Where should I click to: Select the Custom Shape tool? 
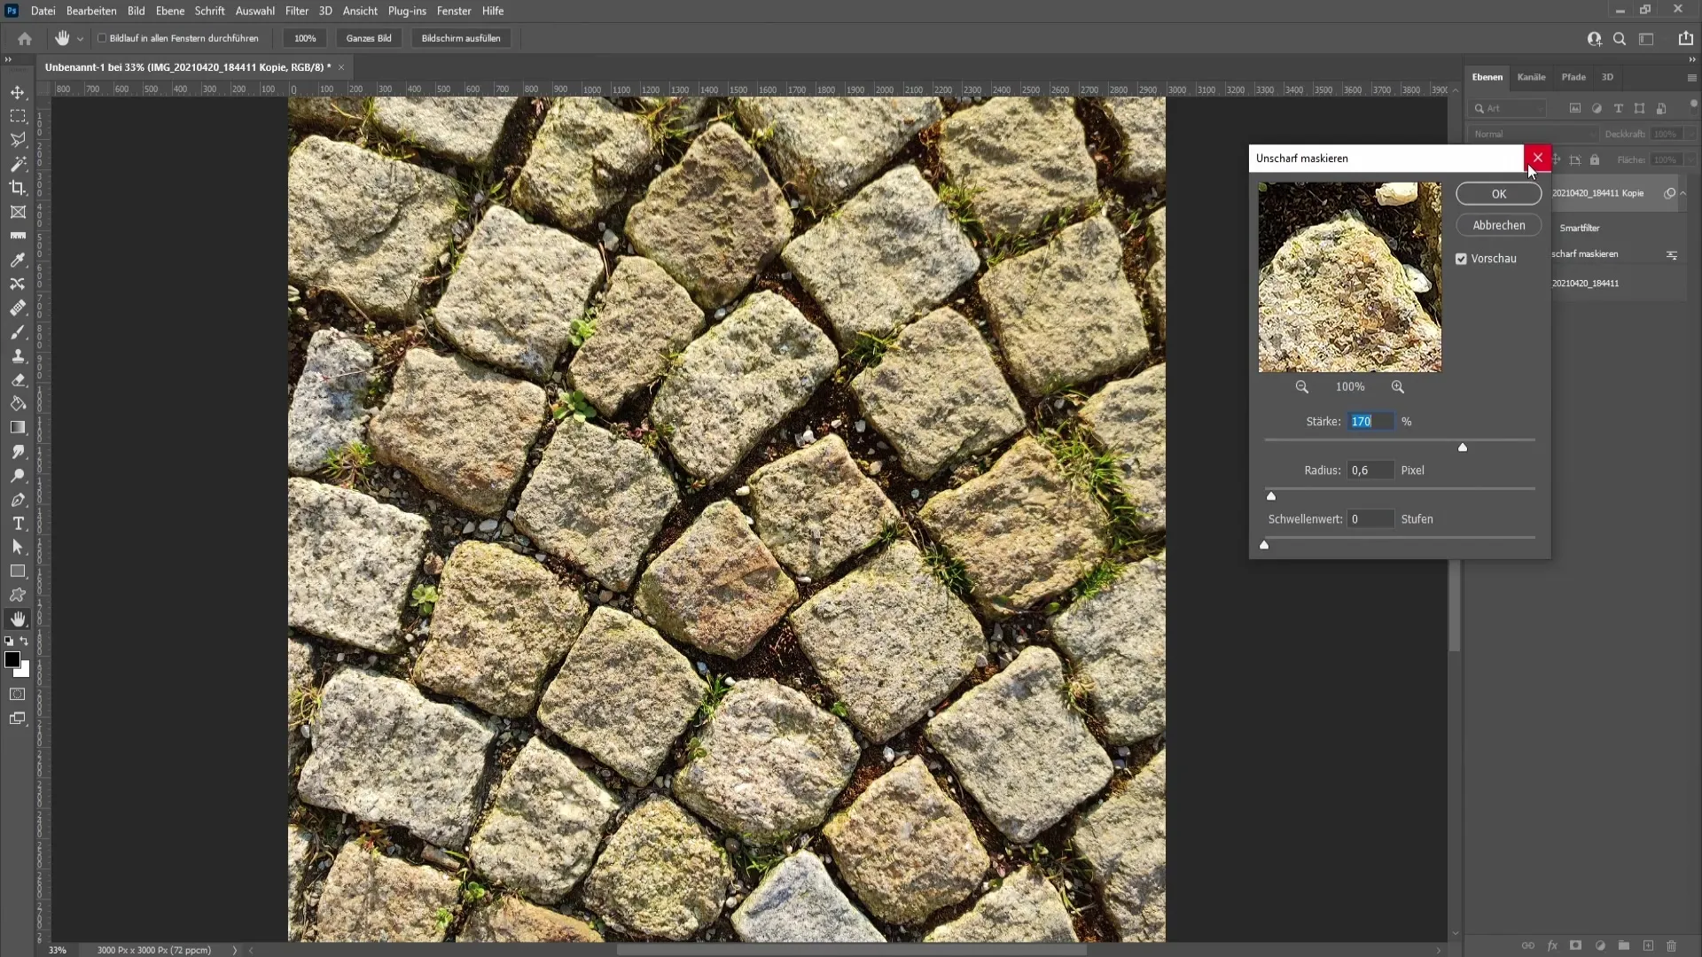(18, 595)
